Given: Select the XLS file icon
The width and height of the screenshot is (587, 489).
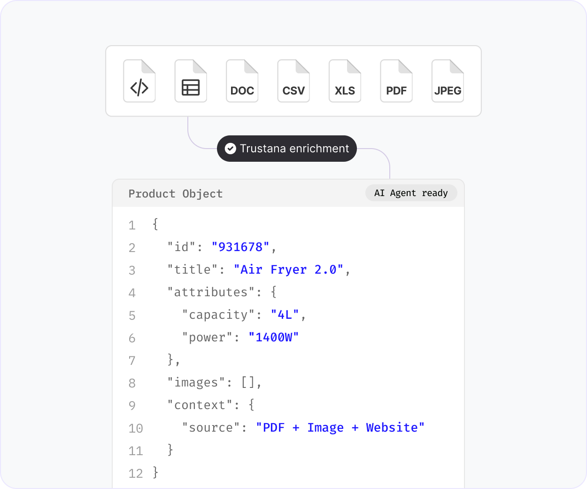Looking at the screenshot, I should coord(345,81).
